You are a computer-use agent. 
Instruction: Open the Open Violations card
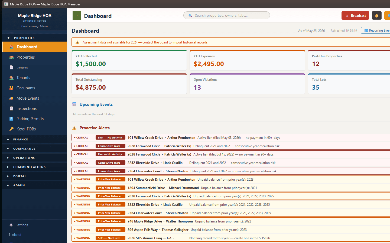click(x=247, y=84)
